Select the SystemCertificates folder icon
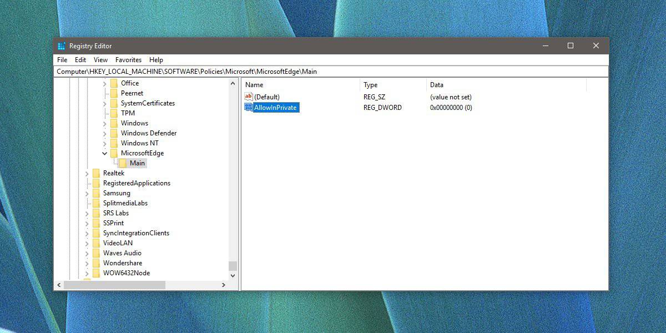This screenshot has width=666, height=333. point(114,103)
